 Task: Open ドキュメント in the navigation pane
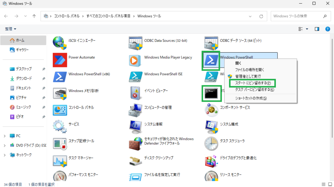pos(23,88)
